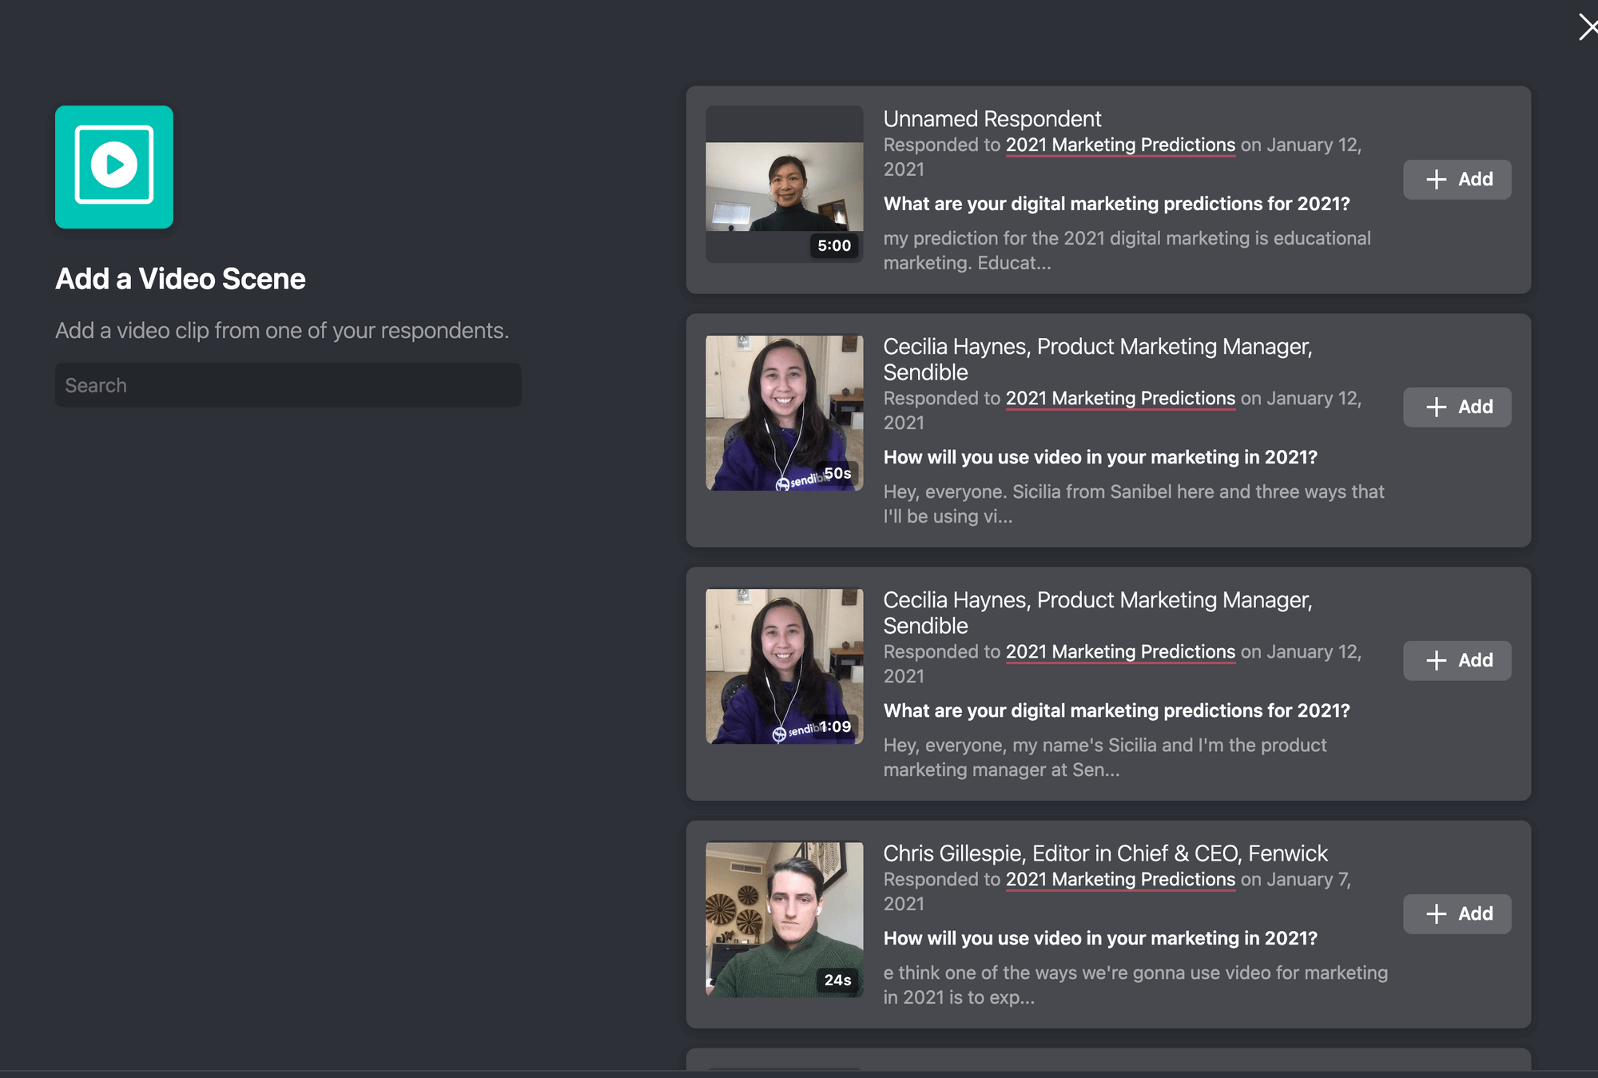Image resolution: width=1598 pixels, height=1078 pixels.
Task: Add Cecilia Haynes's 50-second clip
Action: point(1457,407)
